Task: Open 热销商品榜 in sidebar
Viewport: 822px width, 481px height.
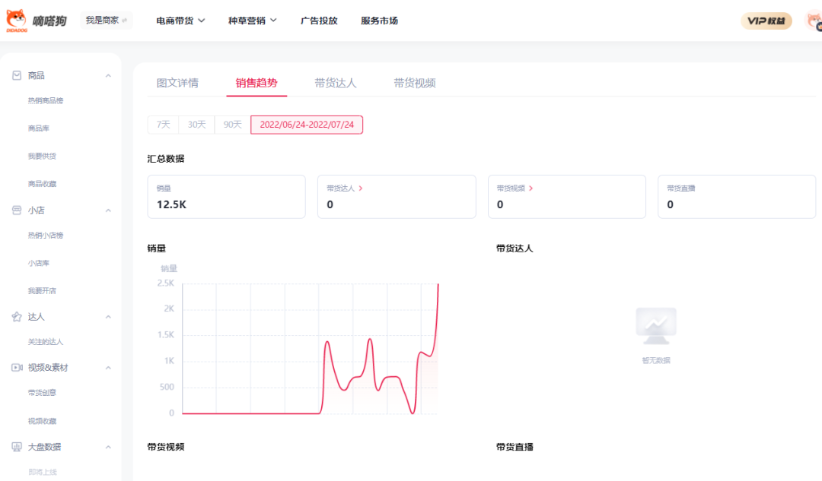Action: [x=46, y=100]
